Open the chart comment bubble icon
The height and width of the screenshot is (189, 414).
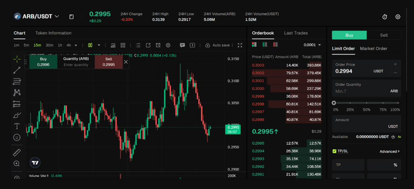182,45
